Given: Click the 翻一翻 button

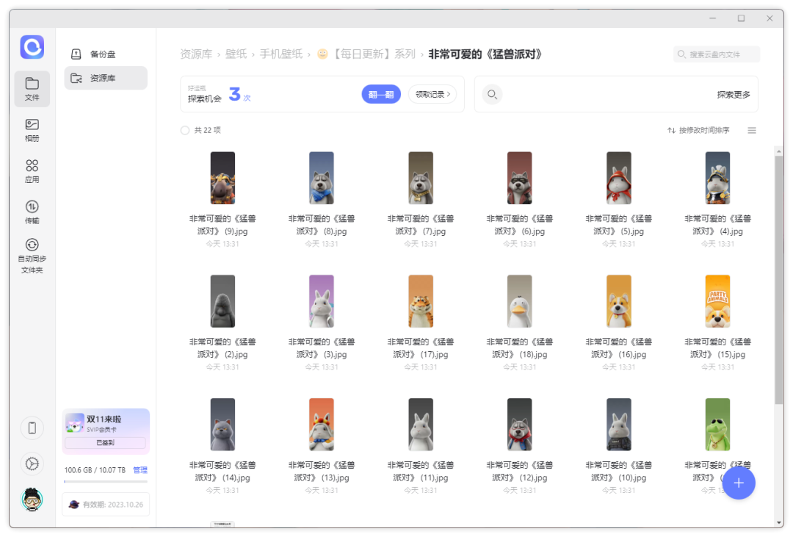Looking at the screenshot, I should tap(381, 94).
